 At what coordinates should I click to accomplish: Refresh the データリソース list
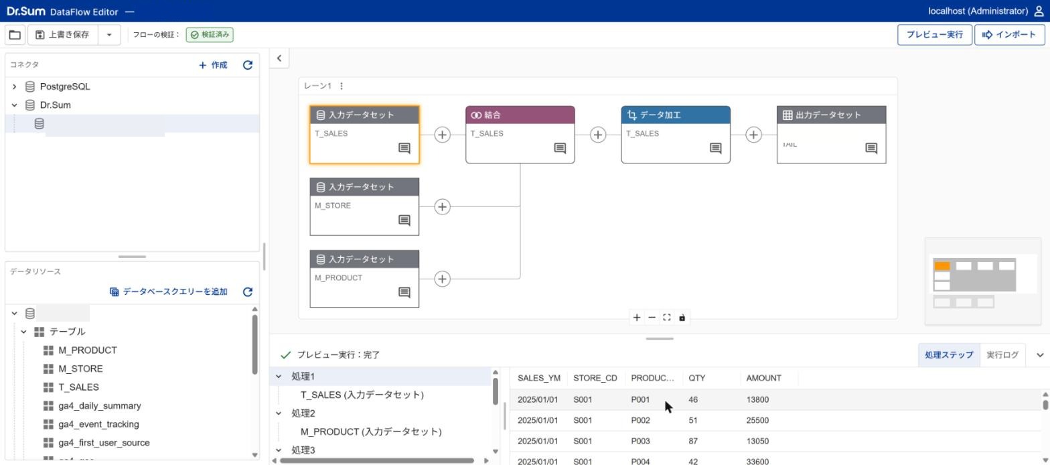(x=248, y=291)
